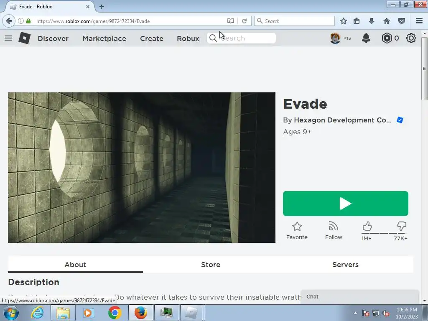Toggle Follow for Evade

pyautogui.click(x=334, y=231)
